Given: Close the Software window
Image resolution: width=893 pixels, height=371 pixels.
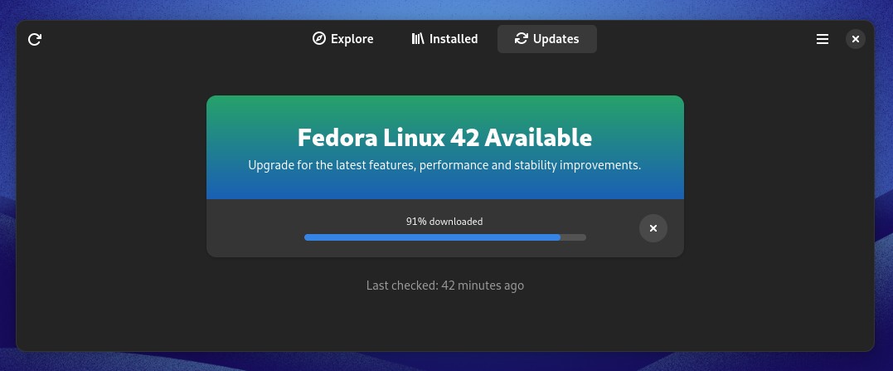Looking at the screenshot, I should (x=856, y=39).
